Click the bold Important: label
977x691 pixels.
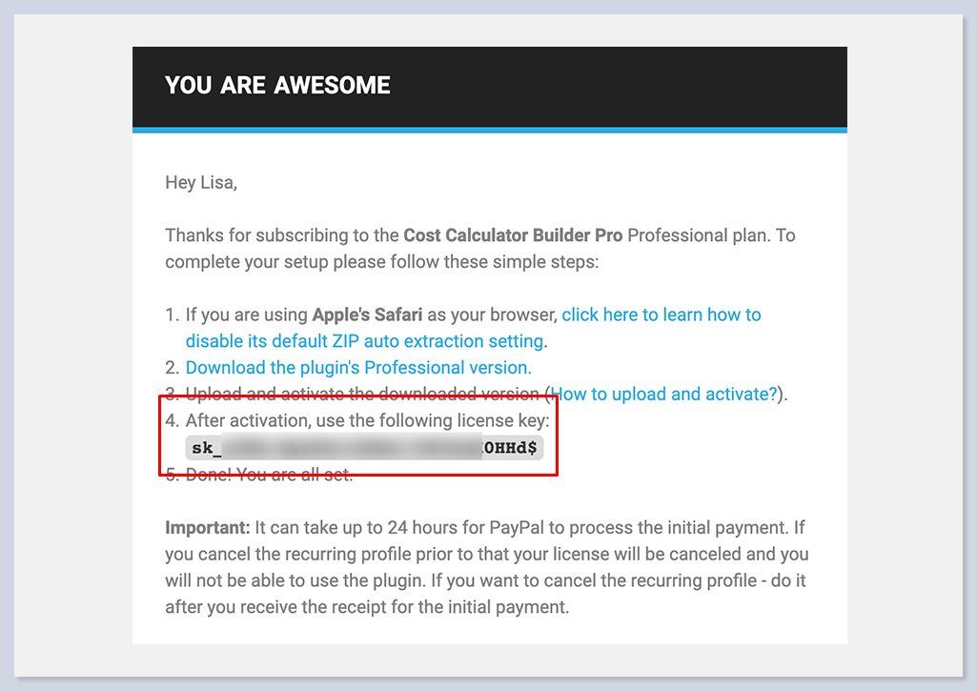click(x=208, y=527)
